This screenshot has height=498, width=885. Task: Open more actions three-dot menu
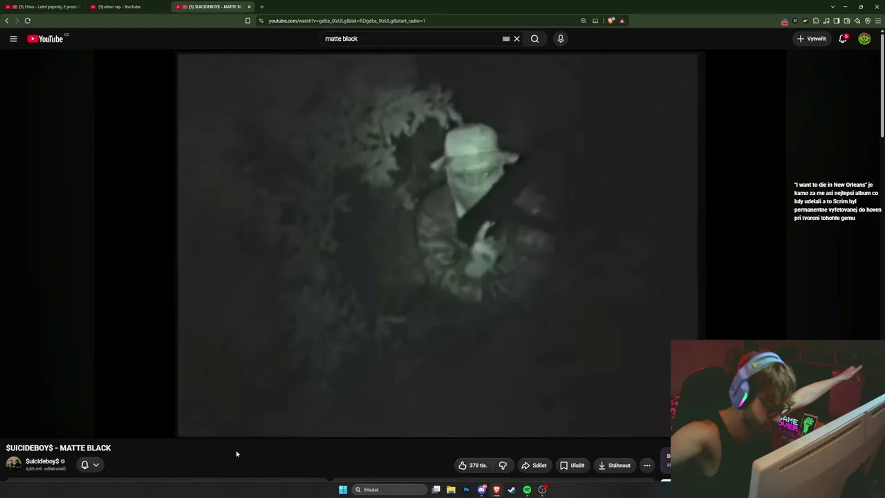tap(647, 465)
